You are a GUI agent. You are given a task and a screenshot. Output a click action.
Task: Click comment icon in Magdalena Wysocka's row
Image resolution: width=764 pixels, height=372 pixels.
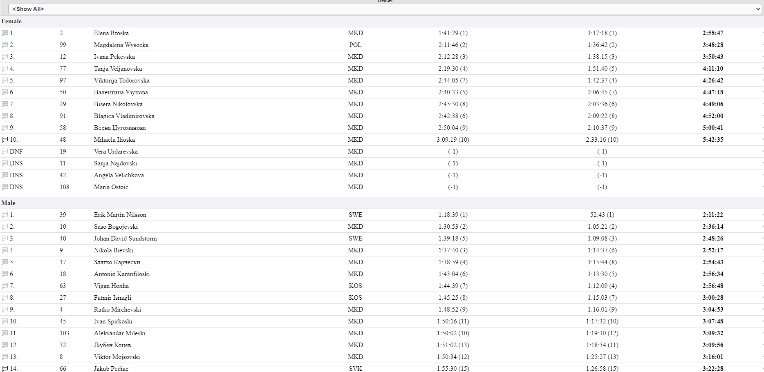[x=5, y=45]
